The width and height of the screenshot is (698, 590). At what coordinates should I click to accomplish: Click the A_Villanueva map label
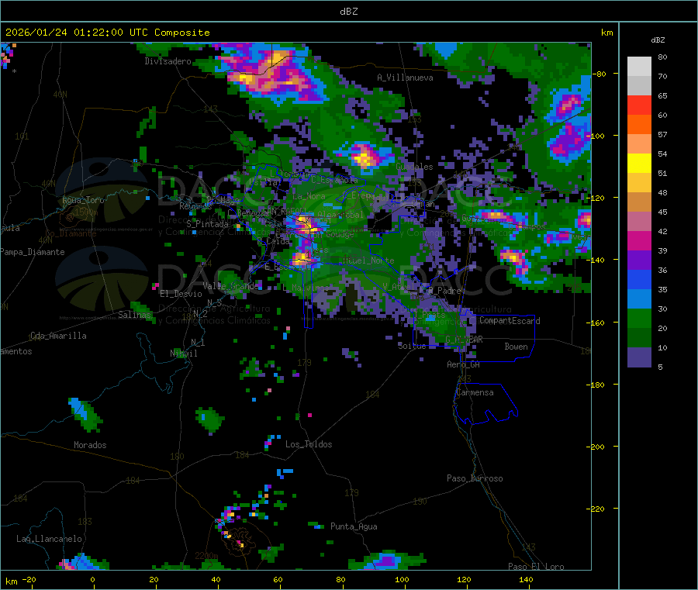pos(405,78)
